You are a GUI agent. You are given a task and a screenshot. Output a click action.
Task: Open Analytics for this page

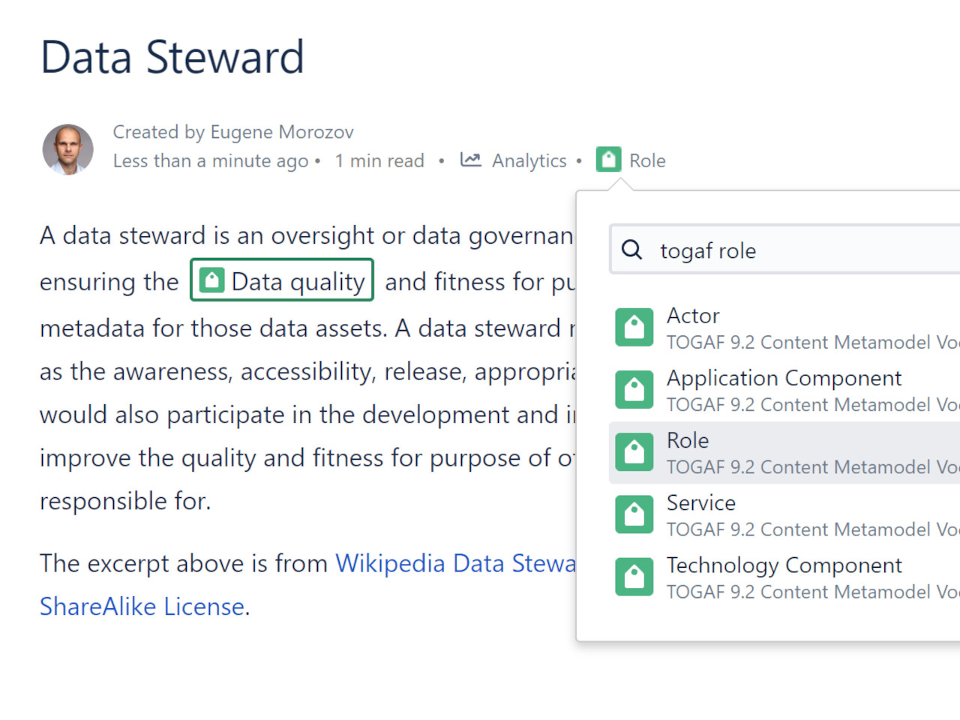(x=529, y=160)
